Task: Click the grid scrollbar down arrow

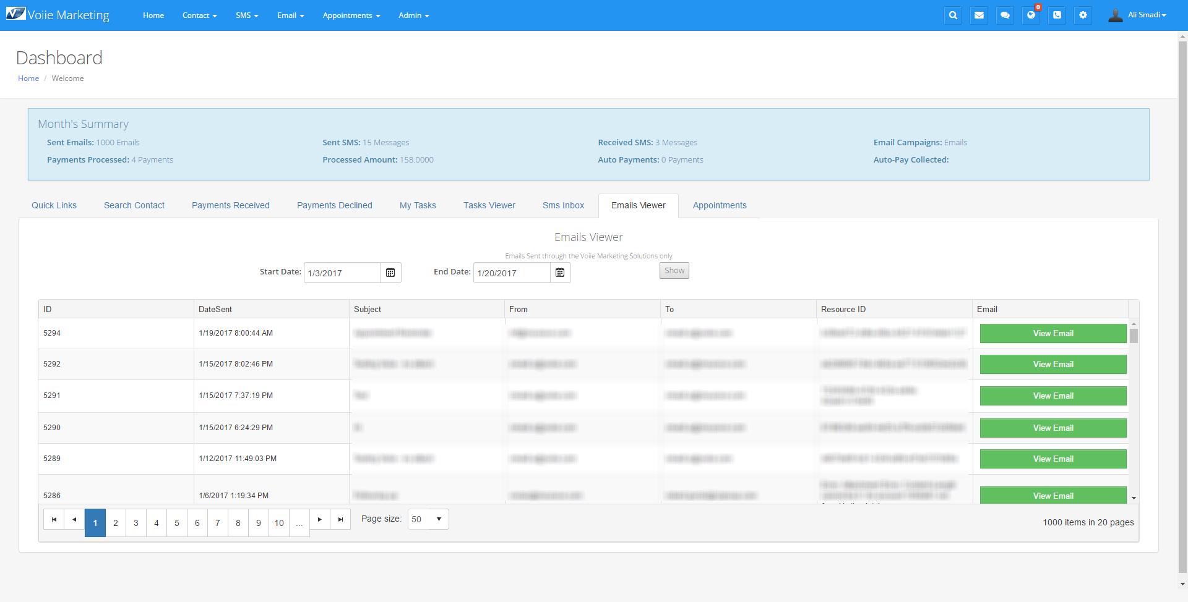Action: click(1134, 498)
